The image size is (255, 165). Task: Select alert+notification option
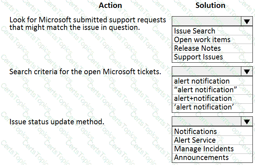point(212,98)
